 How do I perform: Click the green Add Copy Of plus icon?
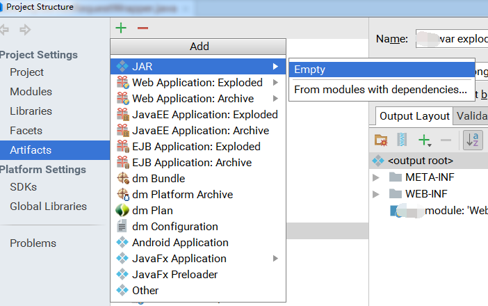(x=425, y=140)
